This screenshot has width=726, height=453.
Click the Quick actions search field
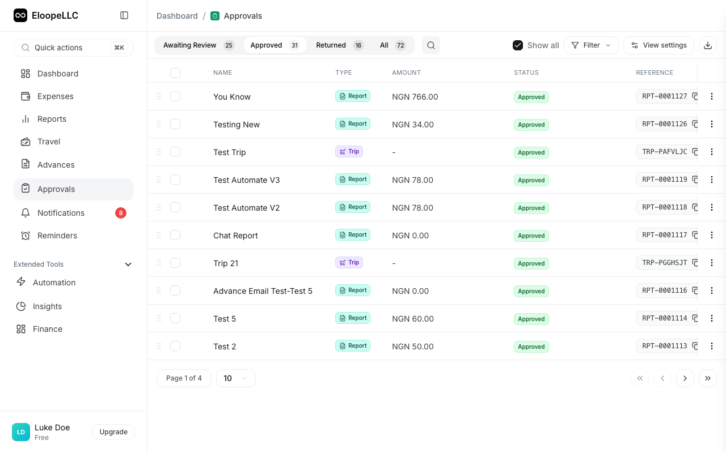coord(73,48)
